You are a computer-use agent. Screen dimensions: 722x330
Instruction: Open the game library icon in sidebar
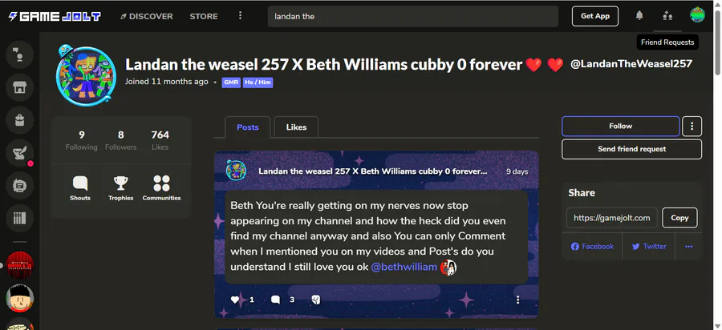(x=19, y=219)
